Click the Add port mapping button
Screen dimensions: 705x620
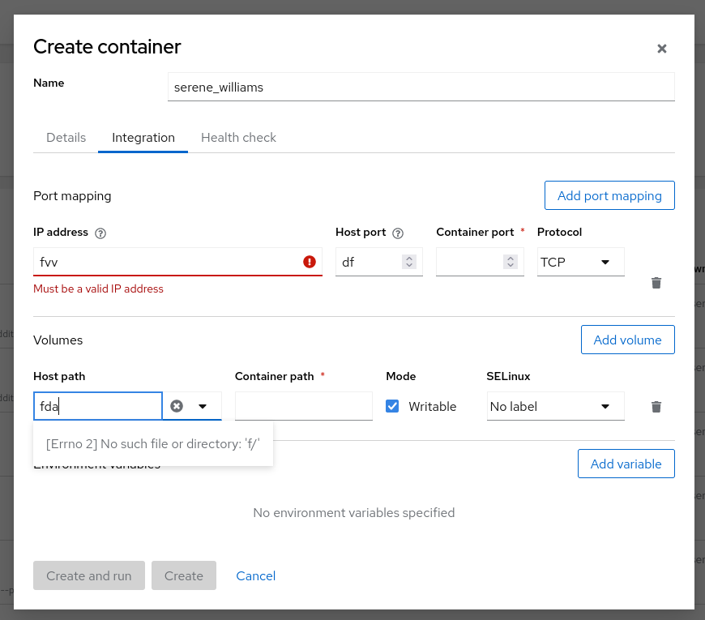point(609,195)
